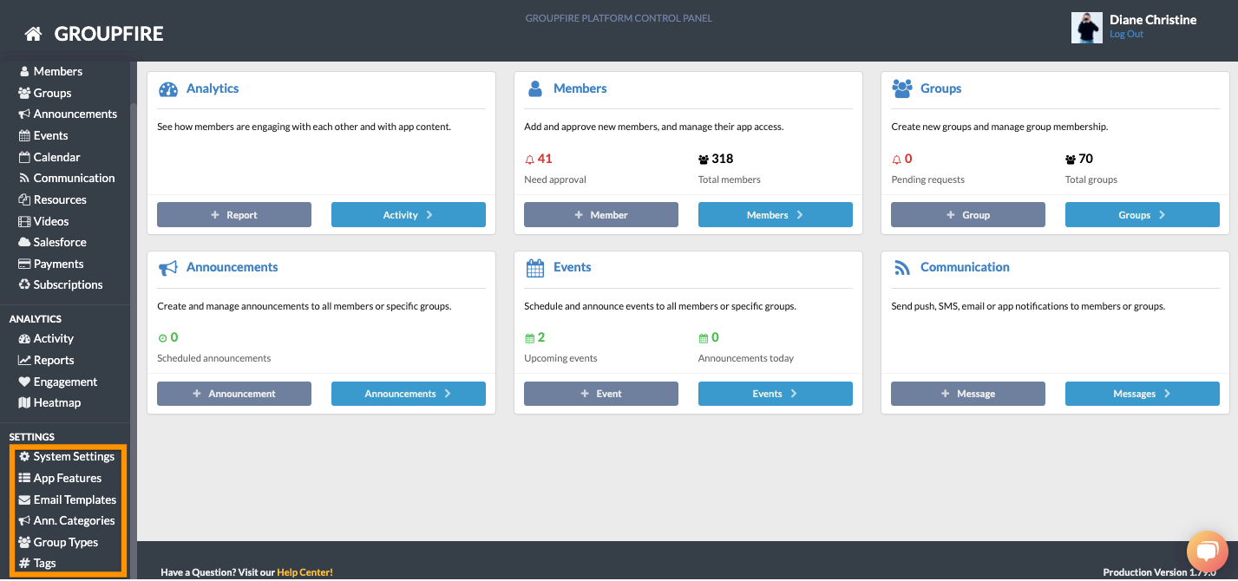Image resolution: width=1238 pixels, height=581 pixels.
Task: Click the + Announcement button
Action: (x=234, y=394)
